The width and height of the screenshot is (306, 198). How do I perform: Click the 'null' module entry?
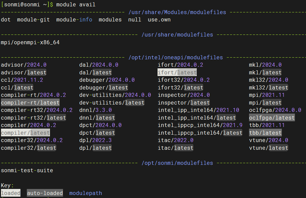coord(135,20)
